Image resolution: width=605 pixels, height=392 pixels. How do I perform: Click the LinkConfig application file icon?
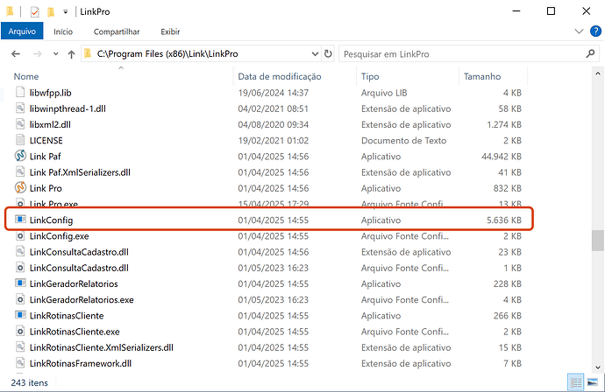tap(21, 220)
